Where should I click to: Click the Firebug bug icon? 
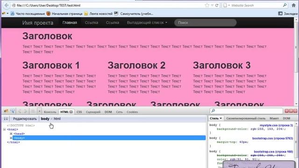(6, 111)
